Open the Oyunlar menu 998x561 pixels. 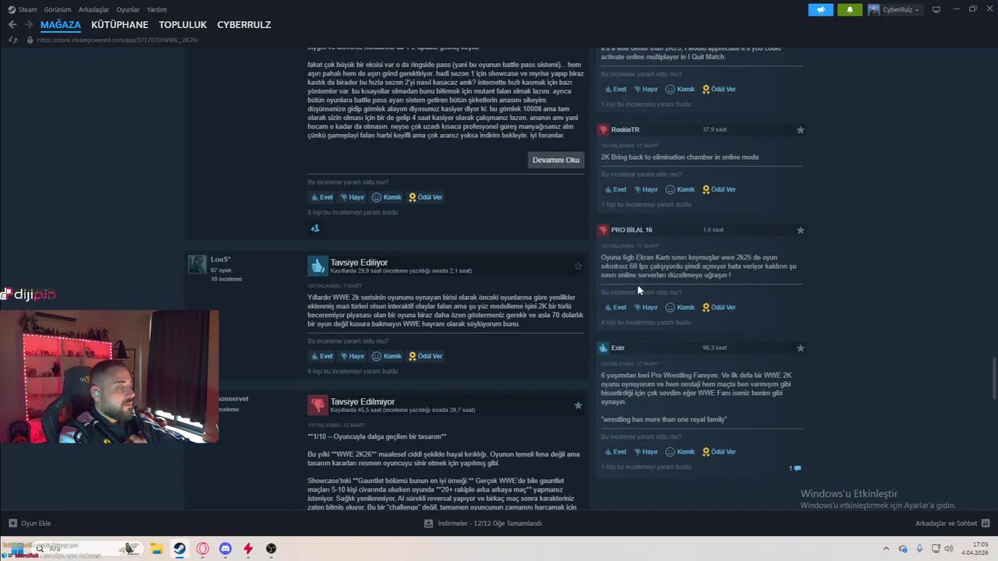click(x=128, y=9)
